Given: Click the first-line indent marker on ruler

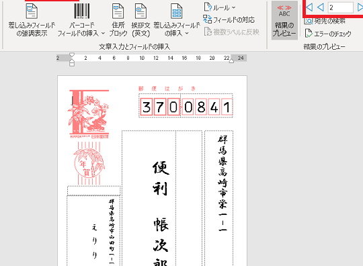Looking at the screenshot, I should [x=72, y=55].
